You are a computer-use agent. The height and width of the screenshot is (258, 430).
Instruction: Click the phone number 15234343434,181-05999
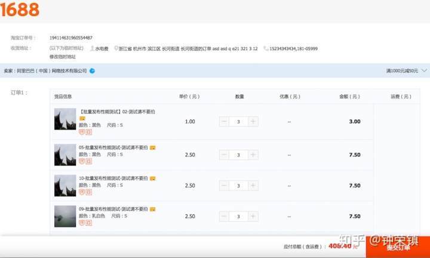pyautogui.click(x=293, y=48)
